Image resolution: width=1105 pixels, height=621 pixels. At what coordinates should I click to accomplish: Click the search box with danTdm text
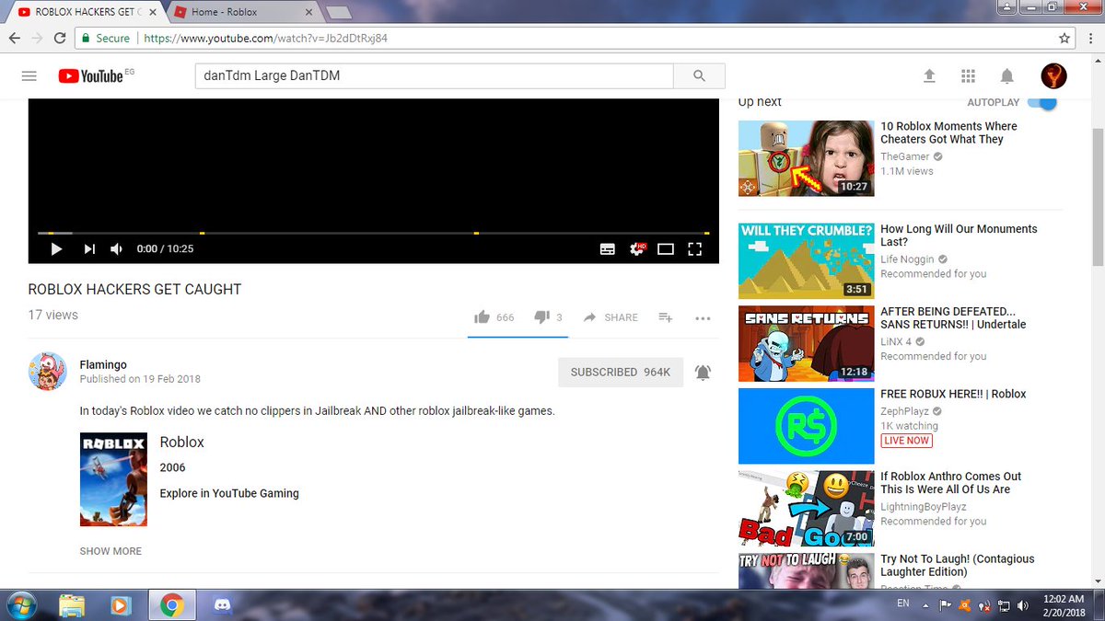point(434,75)
